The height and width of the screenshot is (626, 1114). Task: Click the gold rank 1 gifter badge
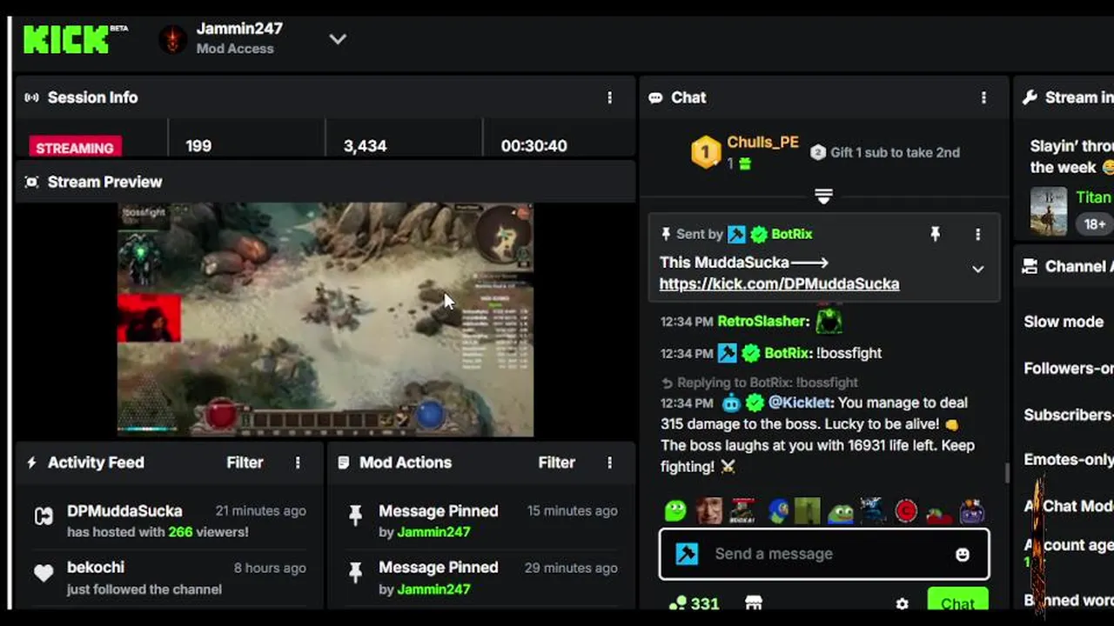[x=706, y=152]
